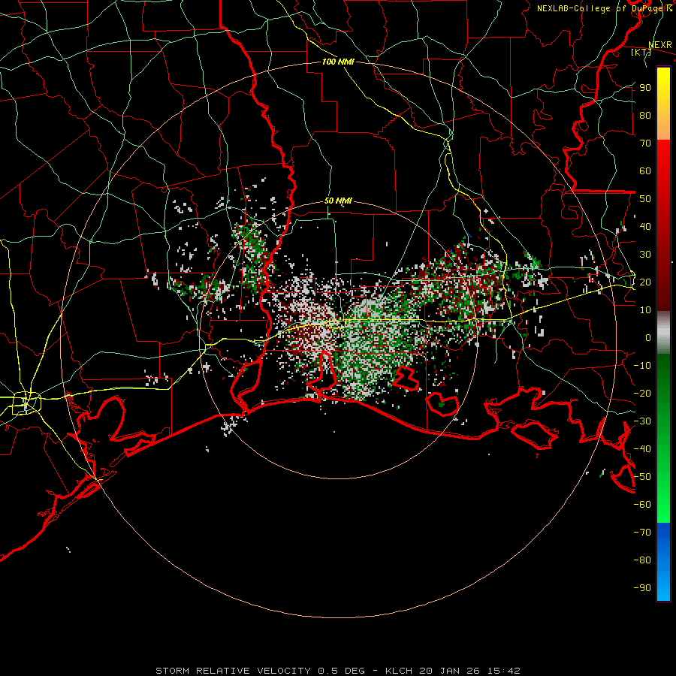Click the blue bottom band of color scale

(x=663, y=562)
